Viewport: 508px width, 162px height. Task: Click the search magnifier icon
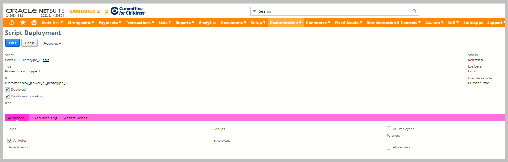point(414,11)
